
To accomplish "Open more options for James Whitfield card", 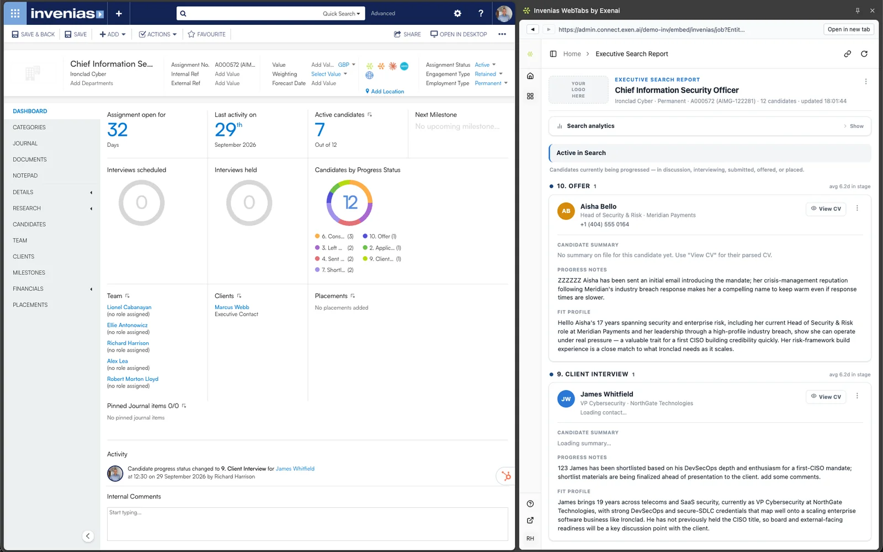I will click(x=857, y=396).
